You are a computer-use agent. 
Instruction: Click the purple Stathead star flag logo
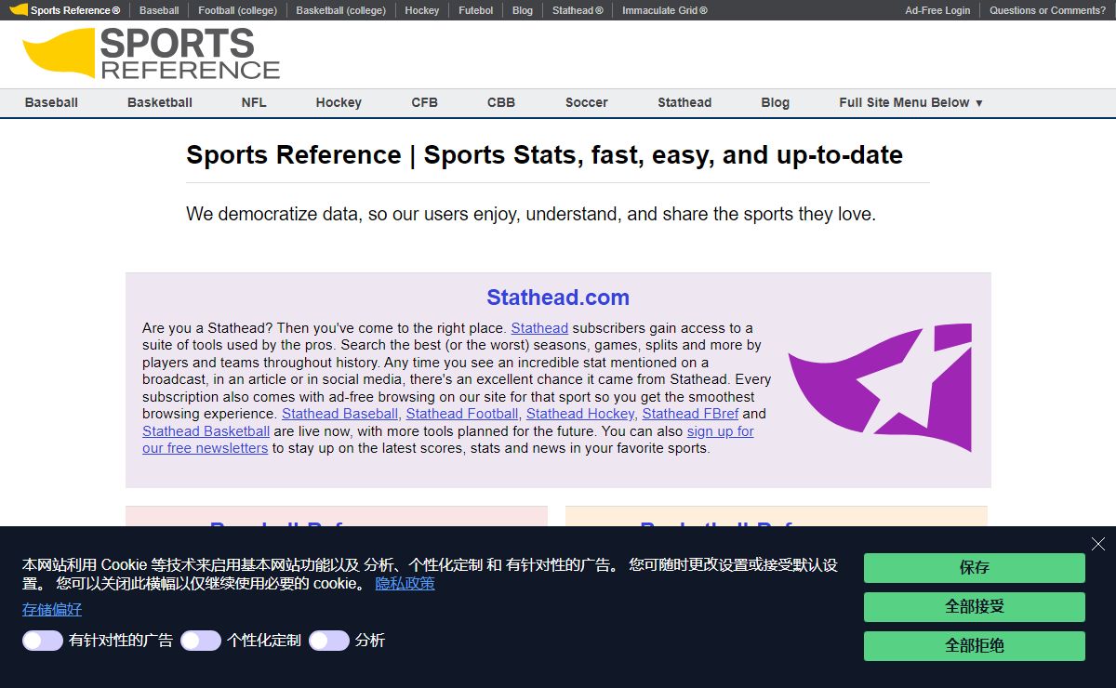click(880, 387)
